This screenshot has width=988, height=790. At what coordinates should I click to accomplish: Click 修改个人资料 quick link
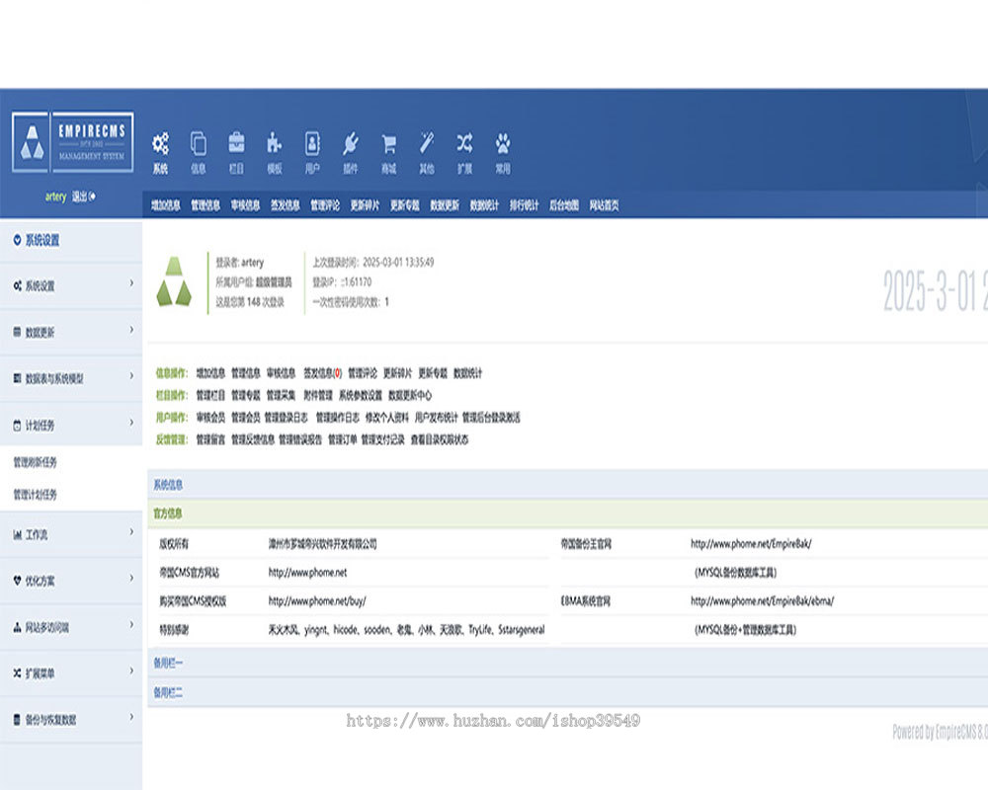click(387, 418)
